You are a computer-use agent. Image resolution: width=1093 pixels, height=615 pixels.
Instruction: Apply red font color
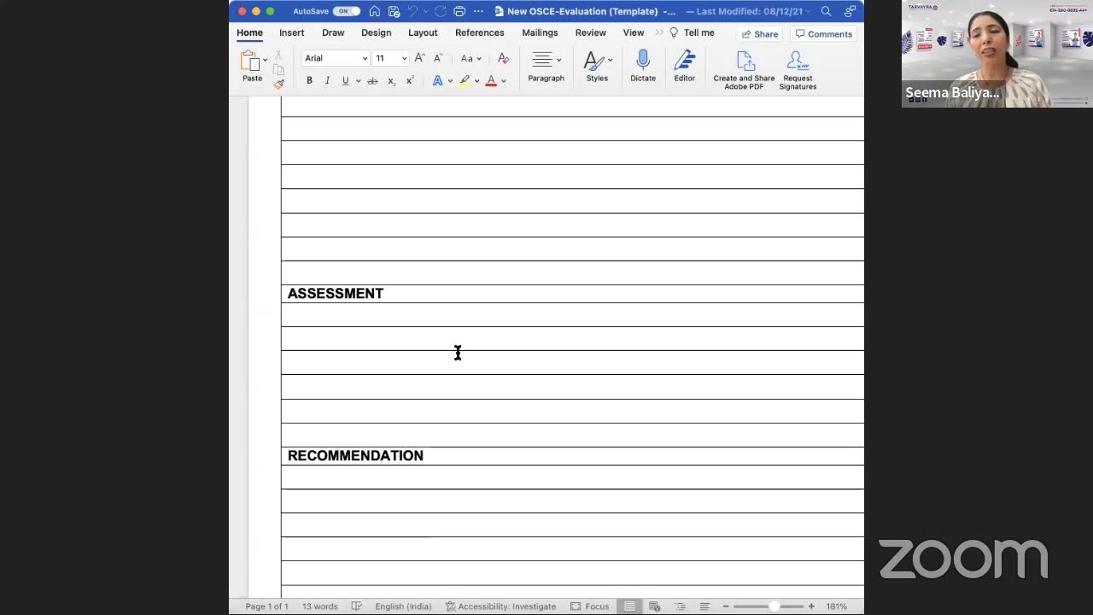point(491,81)
